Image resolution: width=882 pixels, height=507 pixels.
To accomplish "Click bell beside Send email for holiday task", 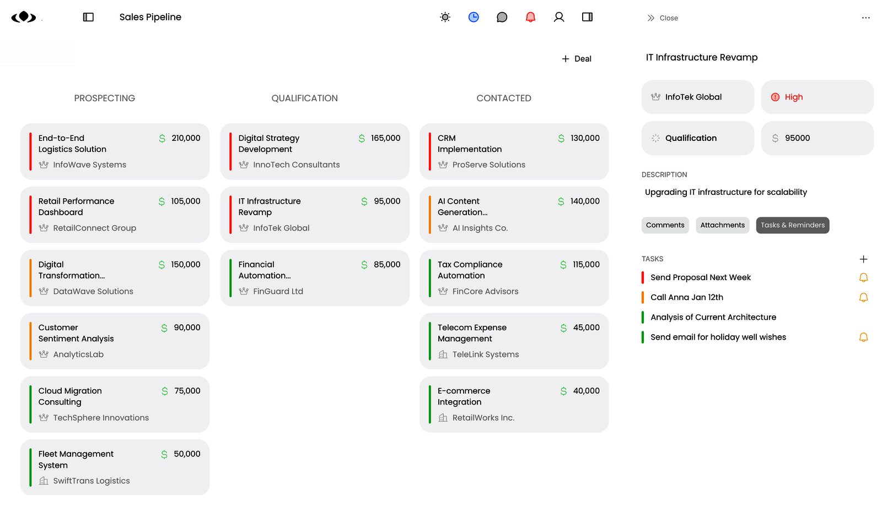I will pyautogui.click(x=863, y=337).
